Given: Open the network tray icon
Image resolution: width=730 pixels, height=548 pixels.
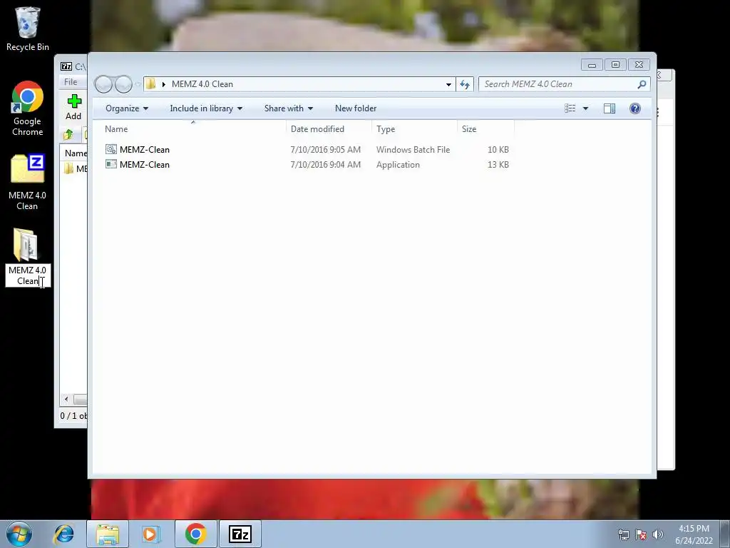Looking at the screenshot, I should pos(623,534).
